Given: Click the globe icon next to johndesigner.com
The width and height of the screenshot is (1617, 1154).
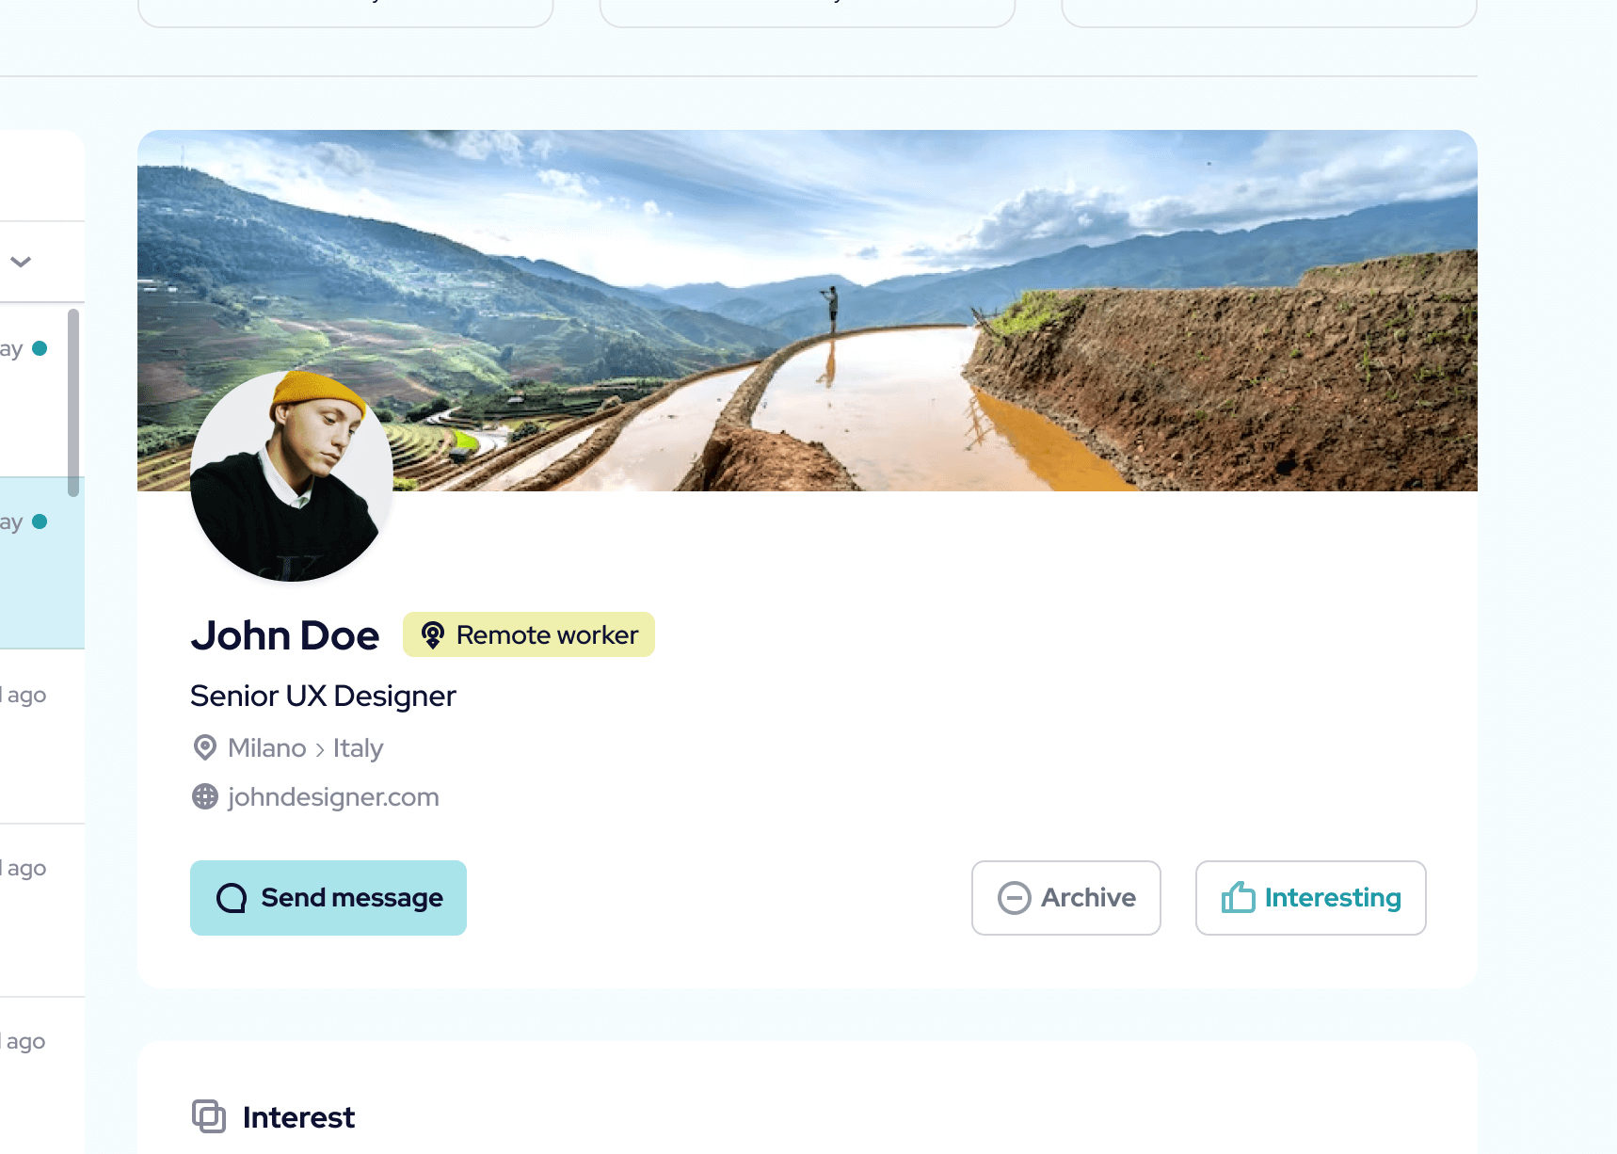Looking at the screenshot, I should pos(205,797).
